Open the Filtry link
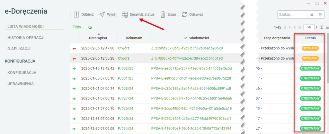The height and width of the screenshot is (134, 329). pos(77,27)
